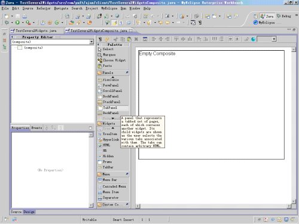Screen dimensions: 299x224
Task: Toggle the pin on the Custom Co. palette group
Action: (x=127, y=204)
